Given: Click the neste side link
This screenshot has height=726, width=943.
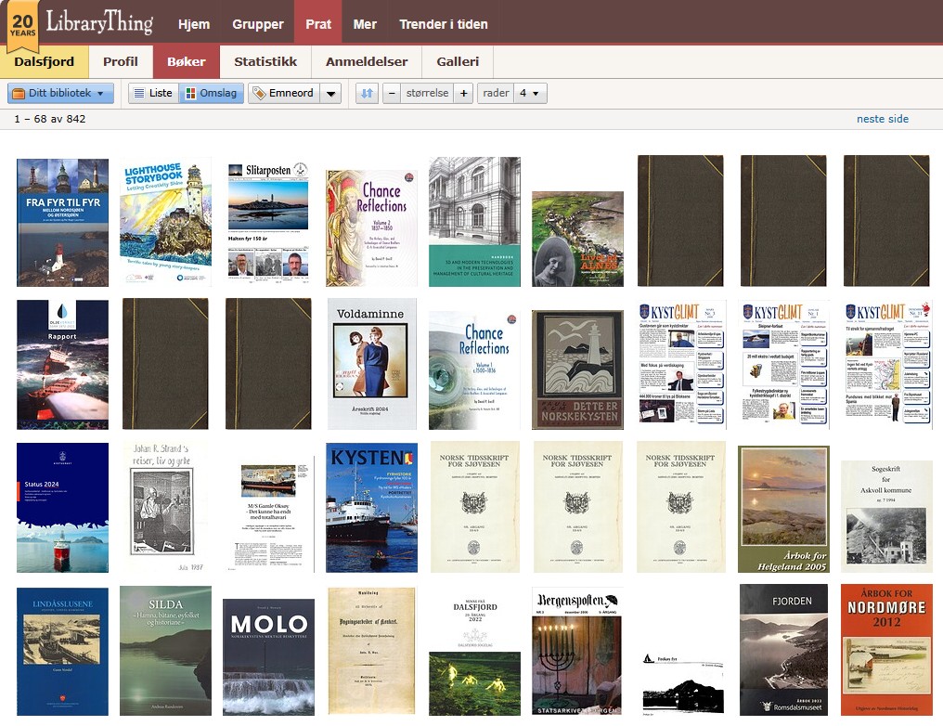Looking at the screenshot, I should [882, 119].
